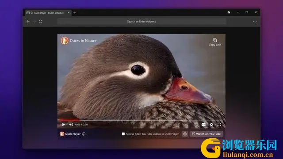Click the Watch on YouTube button
Viewport: 283px width, 159px height.
pyautogui.click(x=206, y=134)
